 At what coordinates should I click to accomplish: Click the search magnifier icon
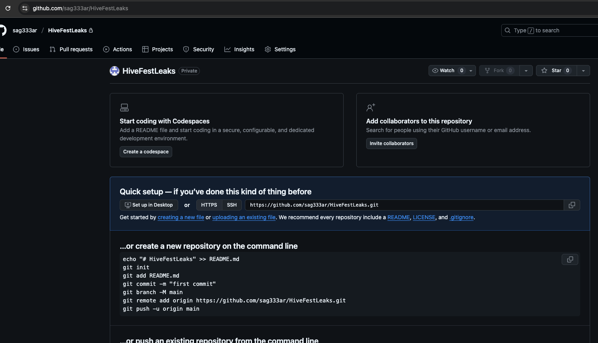coord(507,30)
